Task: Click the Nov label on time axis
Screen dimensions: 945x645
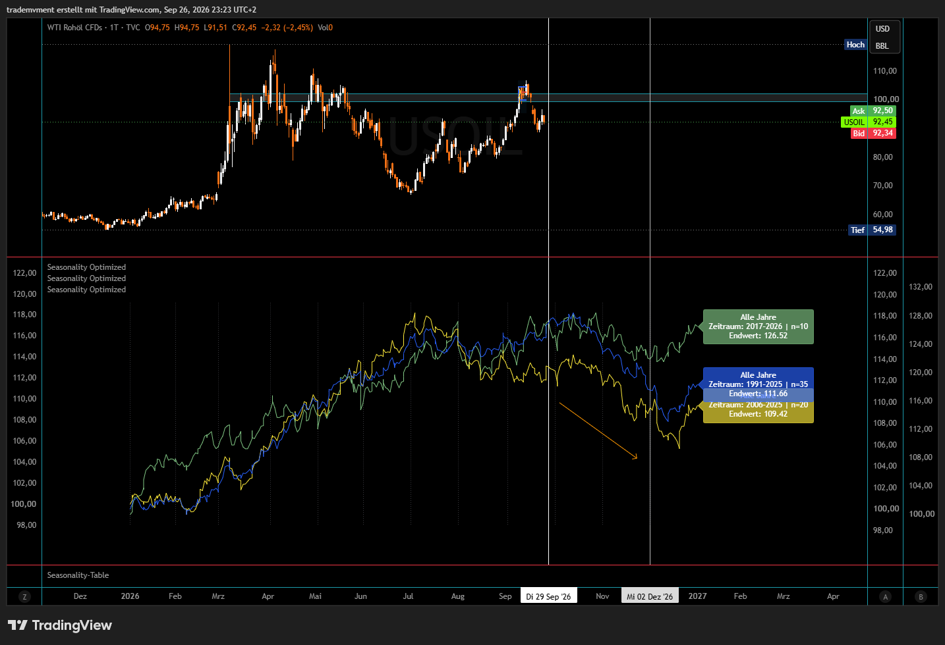Action: [602, 596]
